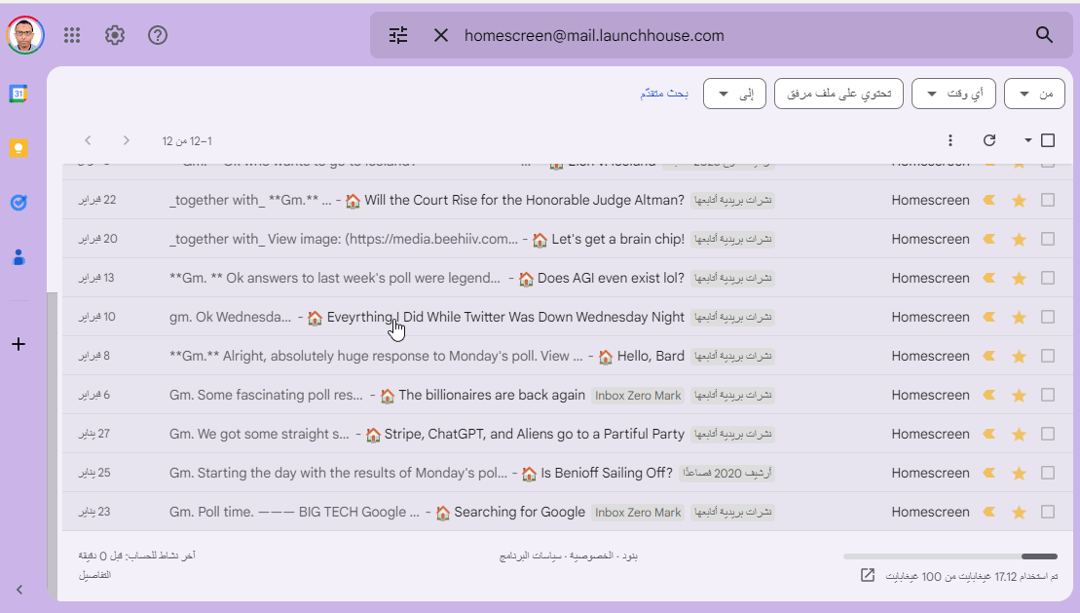The height and width of the screenshot is (613, 1080).
Task: Open Google Keep in the side panel
Action: (18, 148)
